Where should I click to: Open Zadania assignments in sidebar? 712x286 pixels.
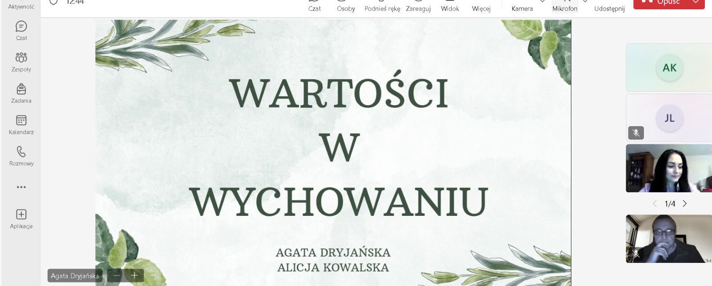[x=21, y=93]
